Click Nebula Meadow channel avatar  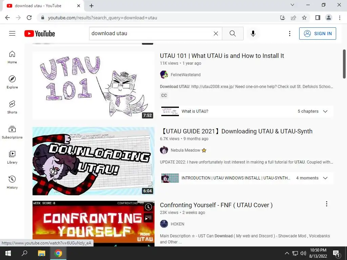(164, 150)
